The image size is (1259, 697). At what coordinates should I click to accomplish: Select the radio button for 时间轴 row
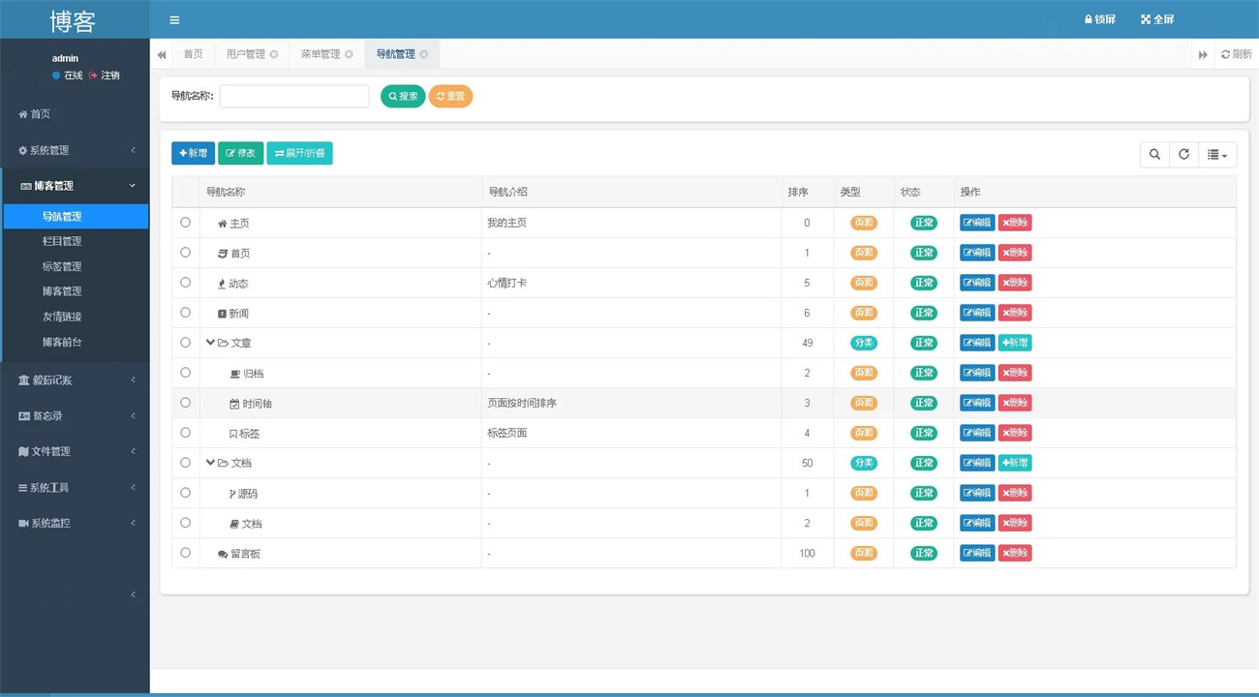coord(185,403)
